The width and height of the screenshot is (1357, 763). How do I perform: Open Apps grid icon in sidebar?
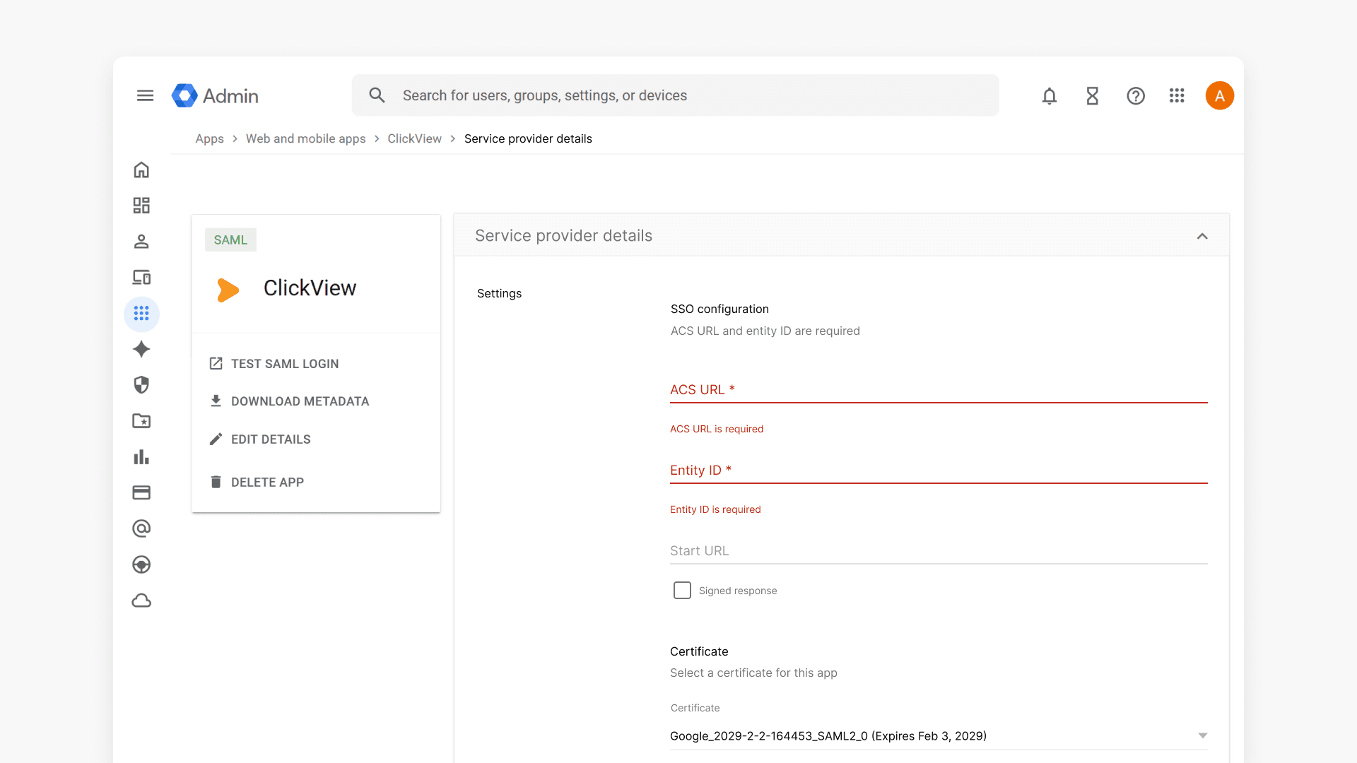141,313
